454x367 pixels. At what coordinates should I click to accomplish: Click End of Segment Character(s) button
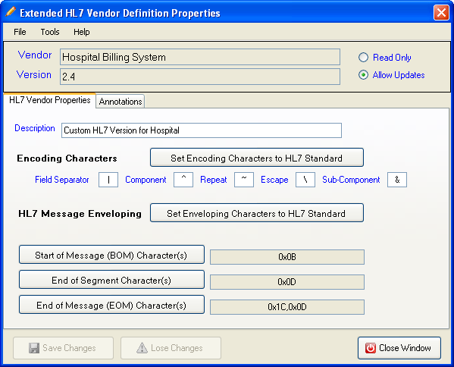coord(111,280)
